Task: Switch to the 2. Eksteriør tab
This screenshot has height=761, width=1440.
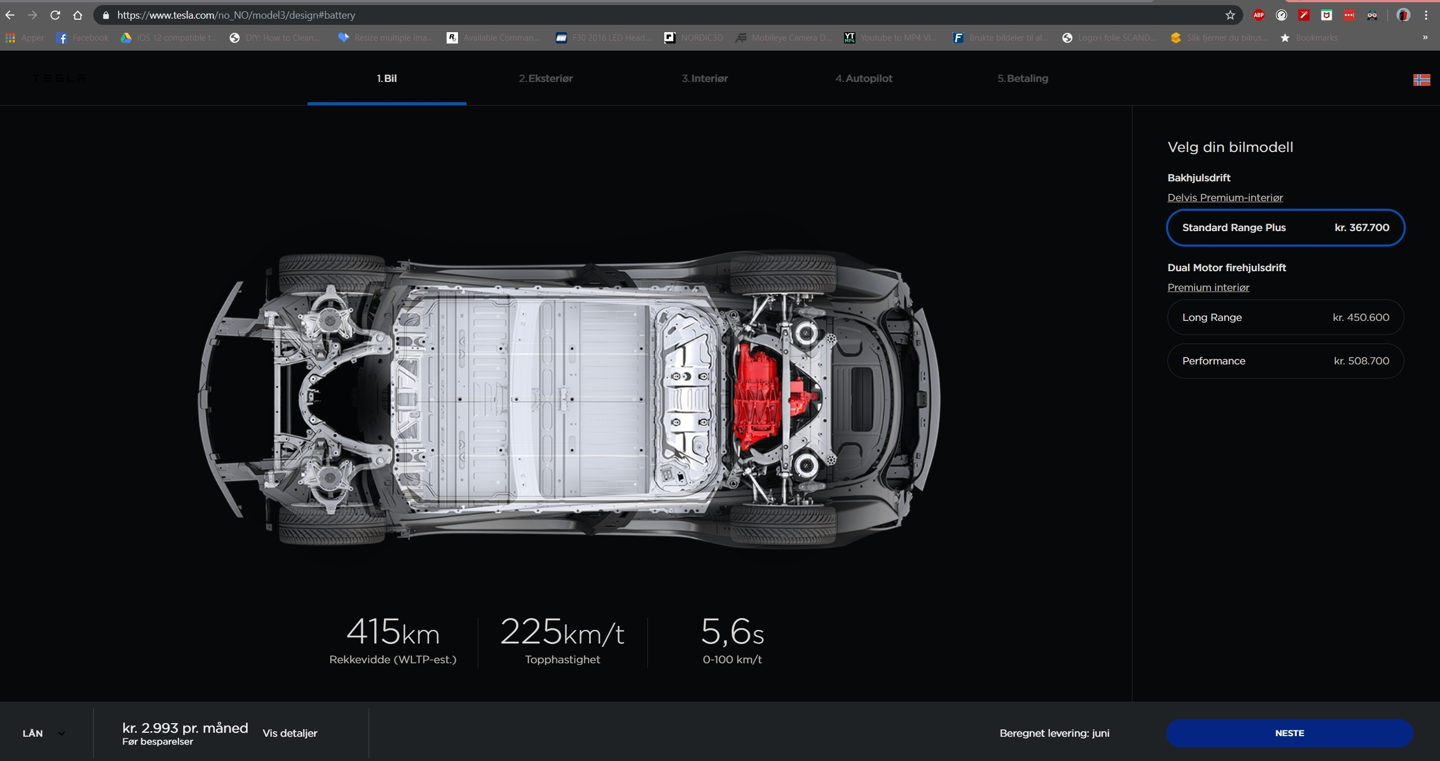Action: pyautogui.click(x=546, y=79)
